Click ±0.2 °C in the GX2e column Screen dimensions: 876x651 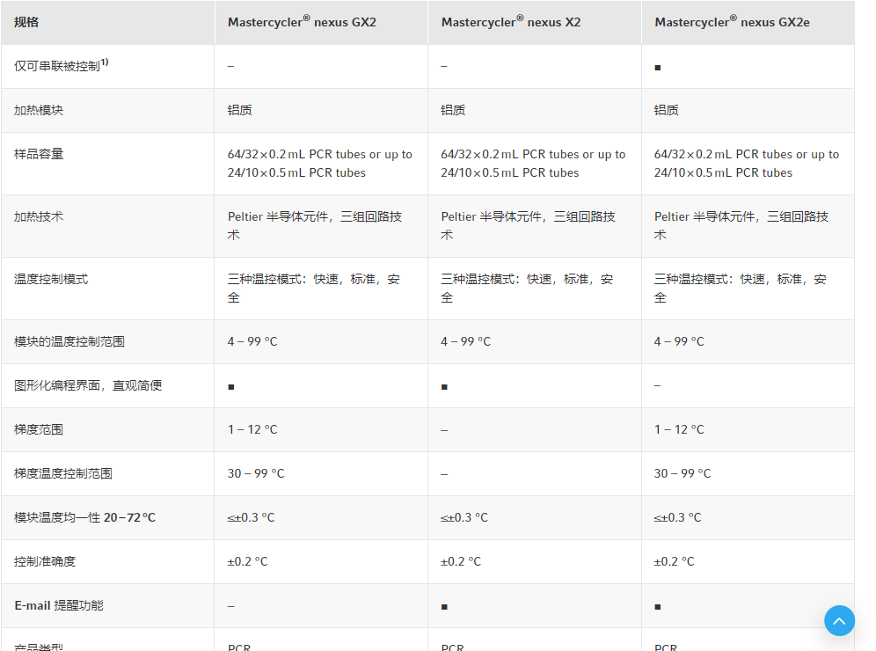pyautogui.click(x=675, y=561)
